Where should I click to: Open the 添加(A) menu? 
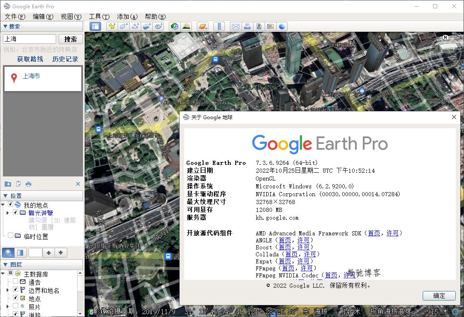click(x=127, y=16)
